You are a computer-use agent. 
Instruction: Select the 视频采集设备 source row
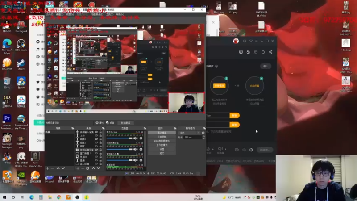[89, 150]
